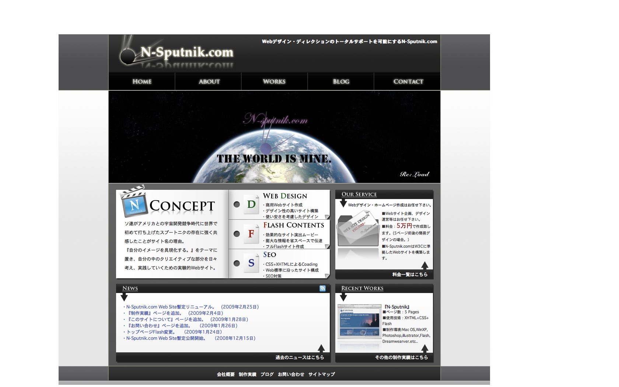This screenshot has width=619, height=387.
Task: Open news item dated 2009年2月25日
Action: 192,307
